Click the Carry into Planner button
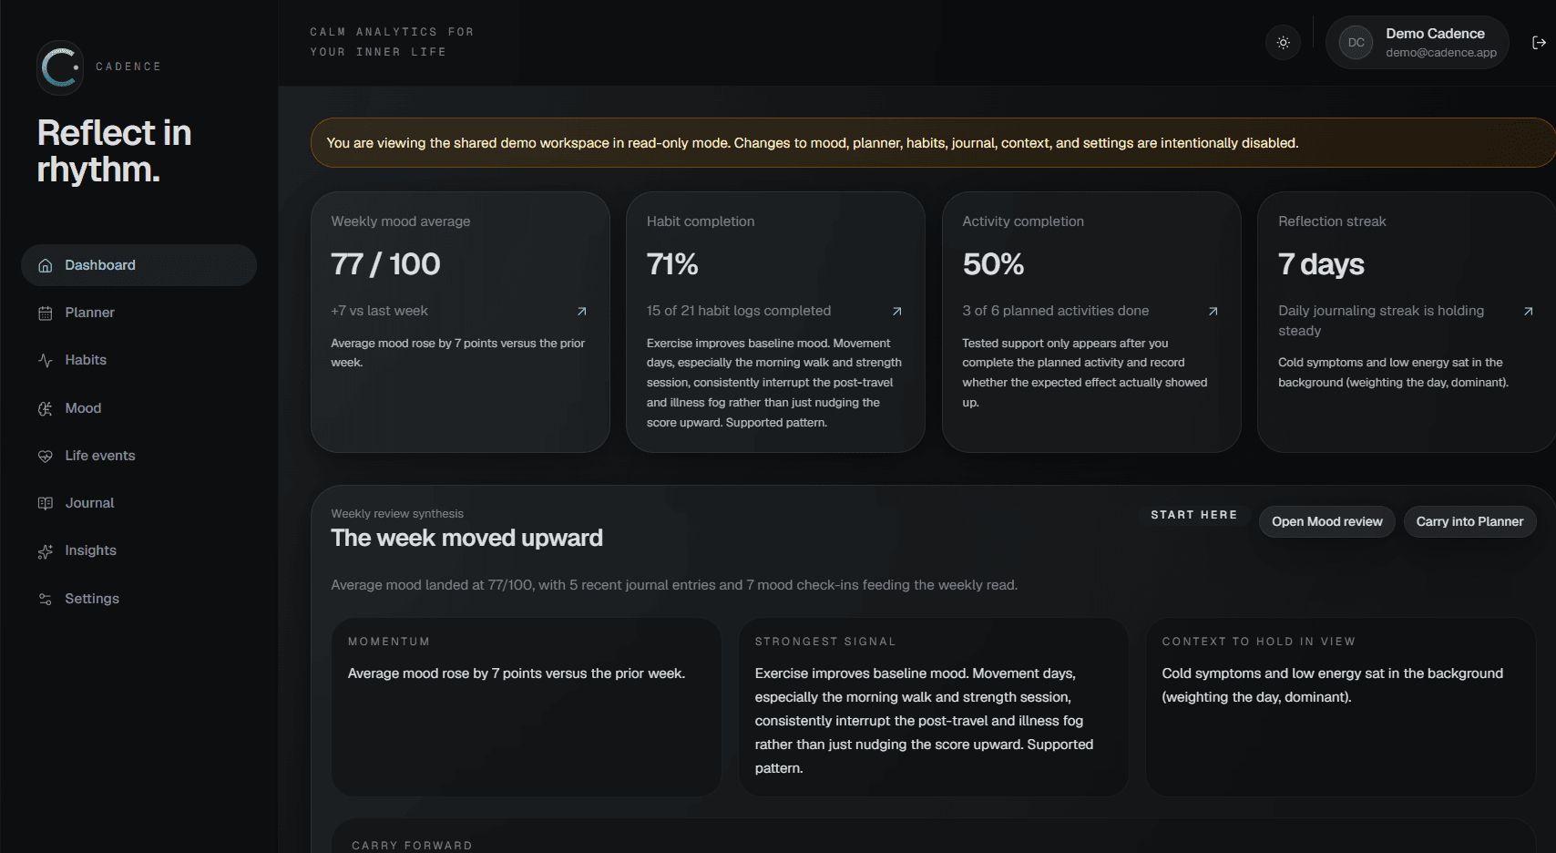Viewport: 1556px width, 853px height. 1469,522
